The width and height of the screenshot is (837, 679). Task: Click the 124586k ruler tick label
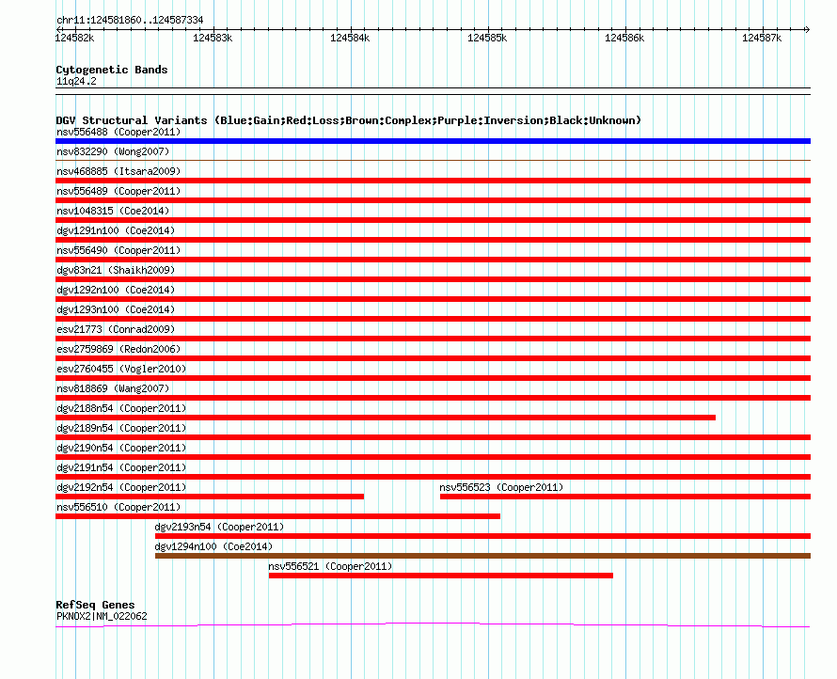(x=624, y=38)
